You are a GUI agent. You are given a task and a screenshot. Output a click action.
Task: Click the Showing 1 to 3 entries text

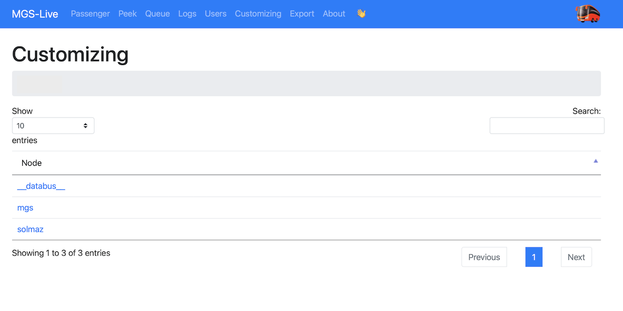(61, 253)
